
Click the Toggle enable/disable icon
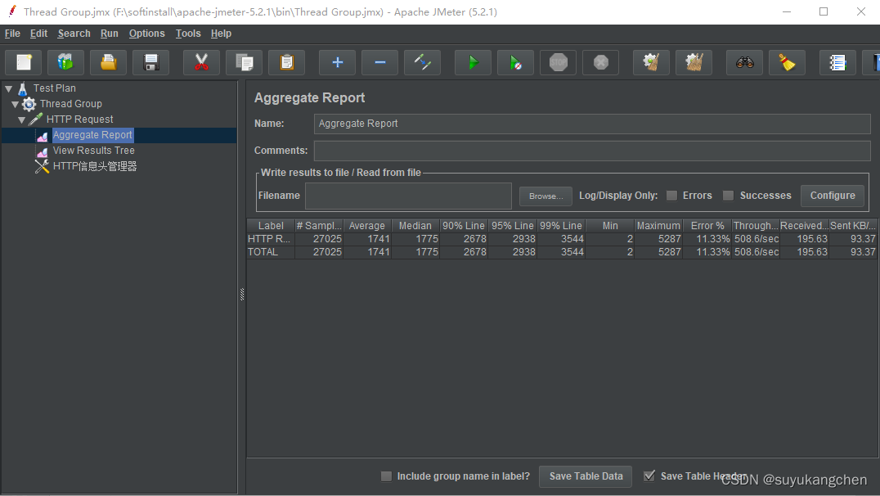[x=423, y=62]
